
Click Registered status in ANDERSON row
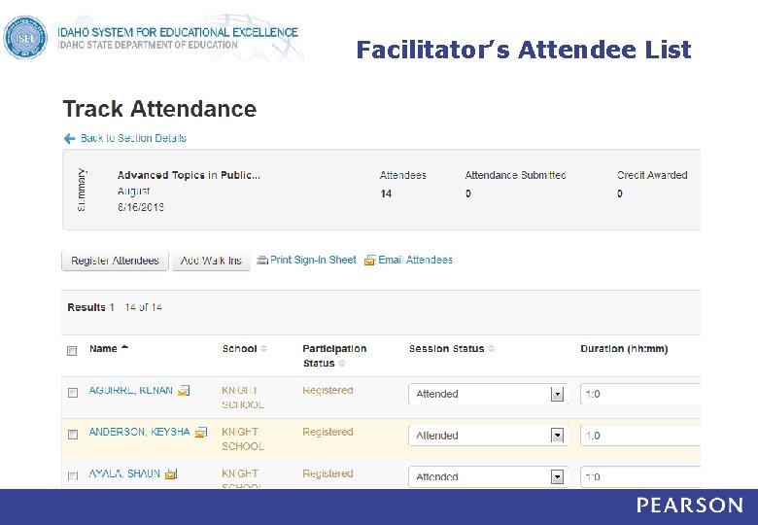pos(327,432)
